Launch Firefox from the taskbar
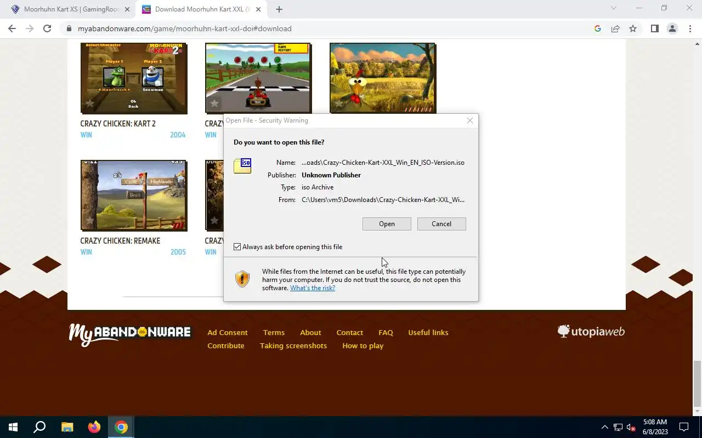 [94, 427]
